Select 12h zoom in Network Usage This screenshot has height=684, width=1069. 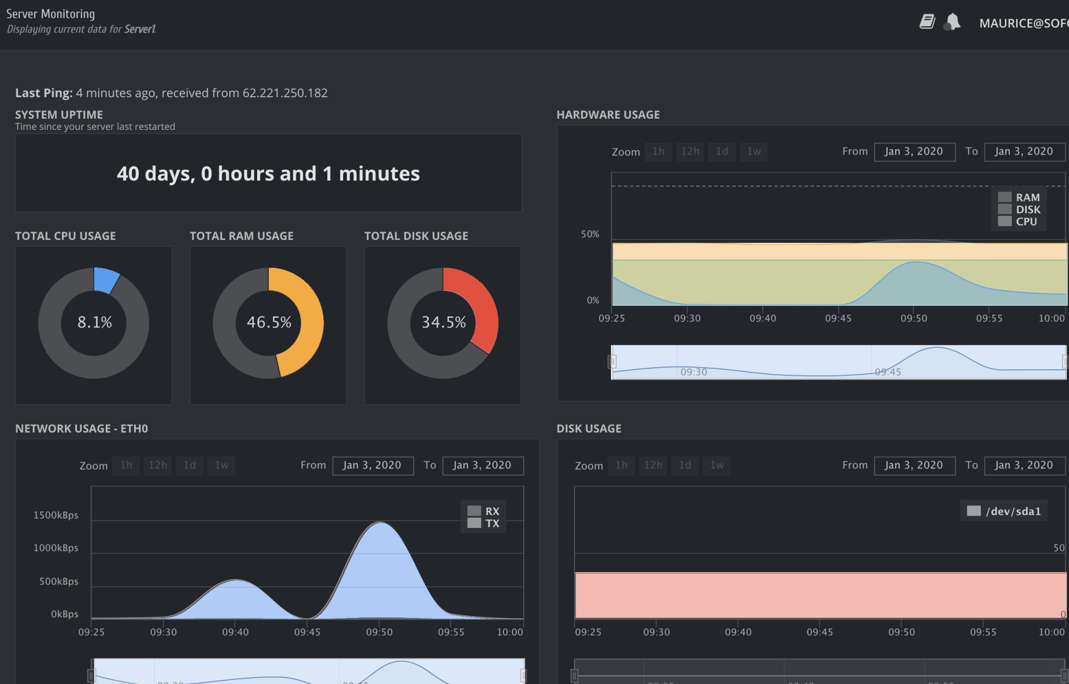pos(158,465)
